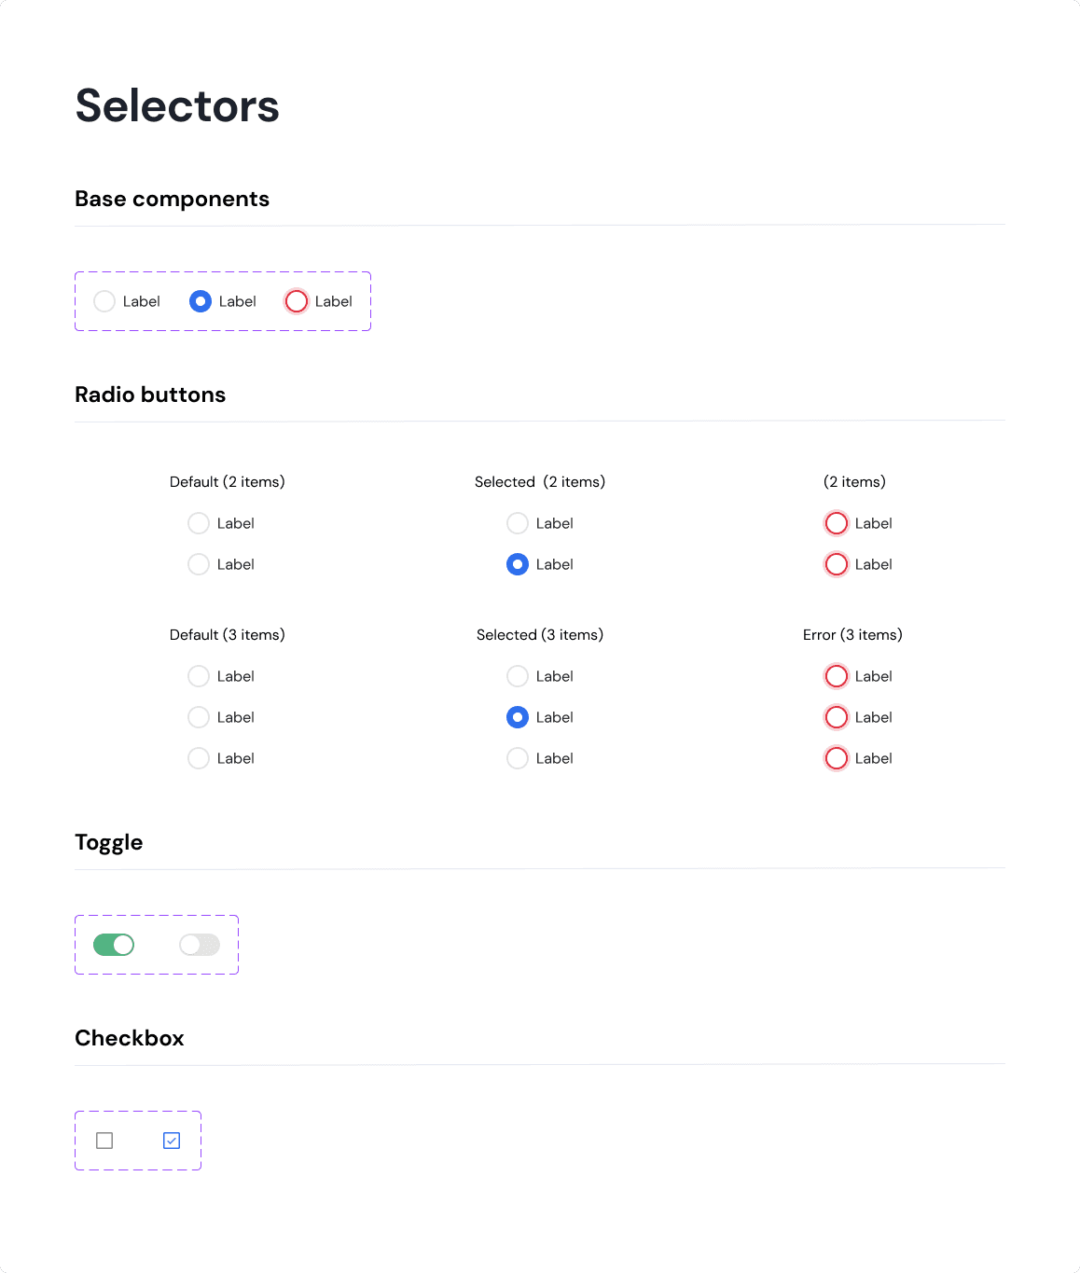Click the Selectors page title
1080x1273 pixels.
point(177,105)
